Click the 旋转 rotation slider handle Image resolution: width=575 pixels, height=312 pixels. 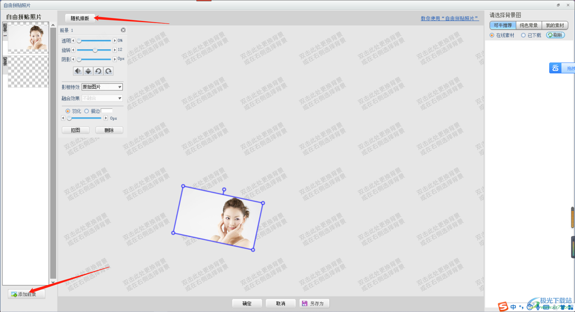[95, 50]
